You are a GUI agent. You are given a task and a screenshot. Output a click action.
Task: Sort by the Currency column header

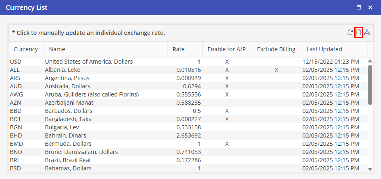pyautogui.click(x=25, y=49)
